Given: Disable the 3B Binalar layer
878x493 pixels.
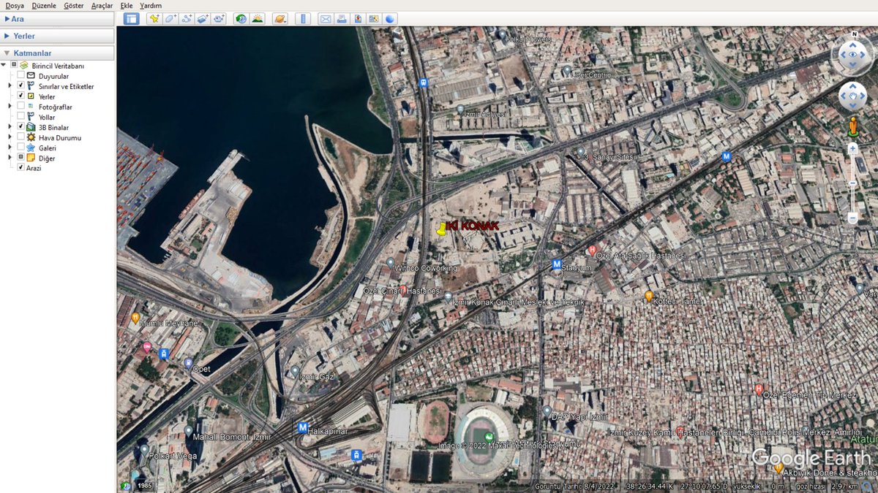Looking at the screenshot, I should click(x=20, y=126).
